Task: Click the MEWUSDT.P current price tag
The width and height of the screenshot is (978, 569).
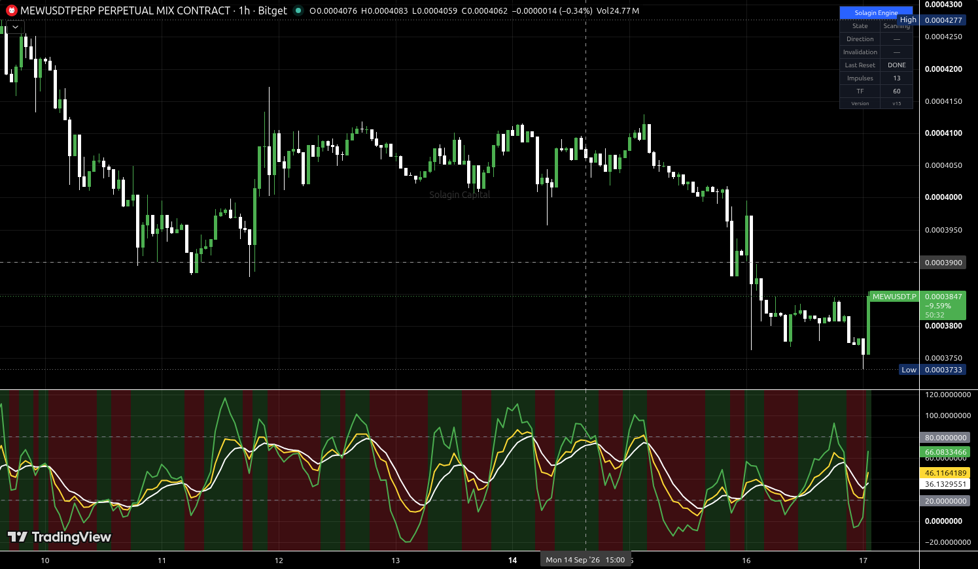Action: (x=894, y=297)
